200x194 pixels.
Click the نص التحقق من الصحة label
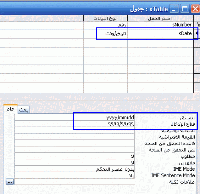click(x=172, y=150)
